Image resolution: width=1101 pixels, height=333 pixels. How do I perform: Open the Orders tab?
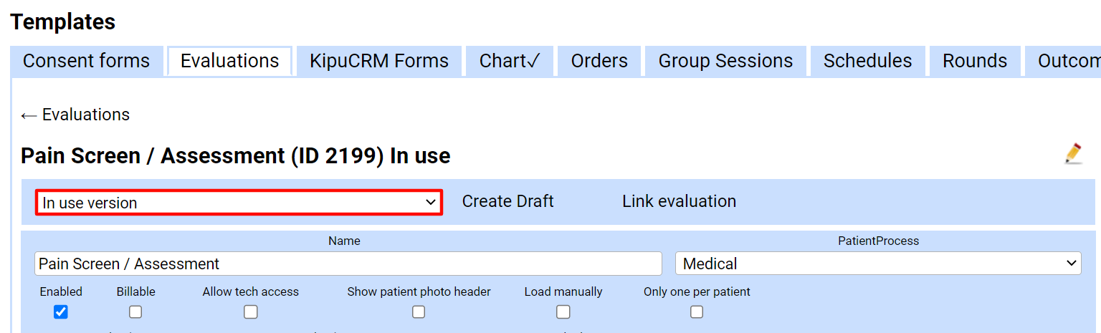pos(599,61)
